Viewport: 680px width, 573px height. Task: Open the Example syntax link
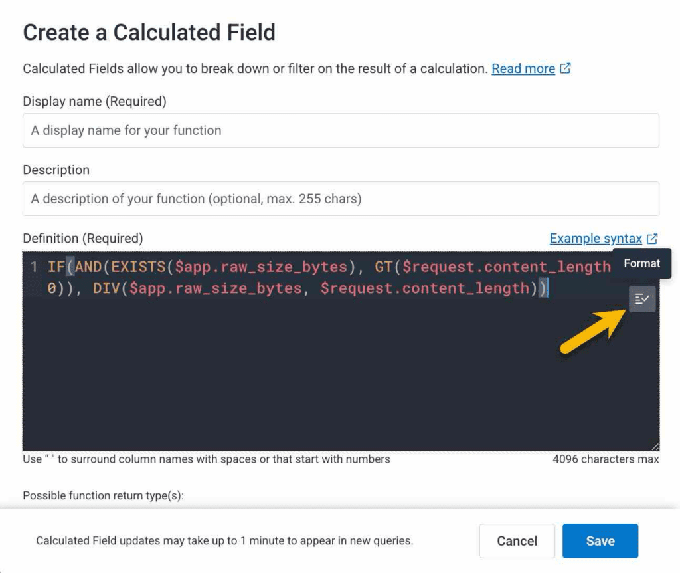point(595,239)
